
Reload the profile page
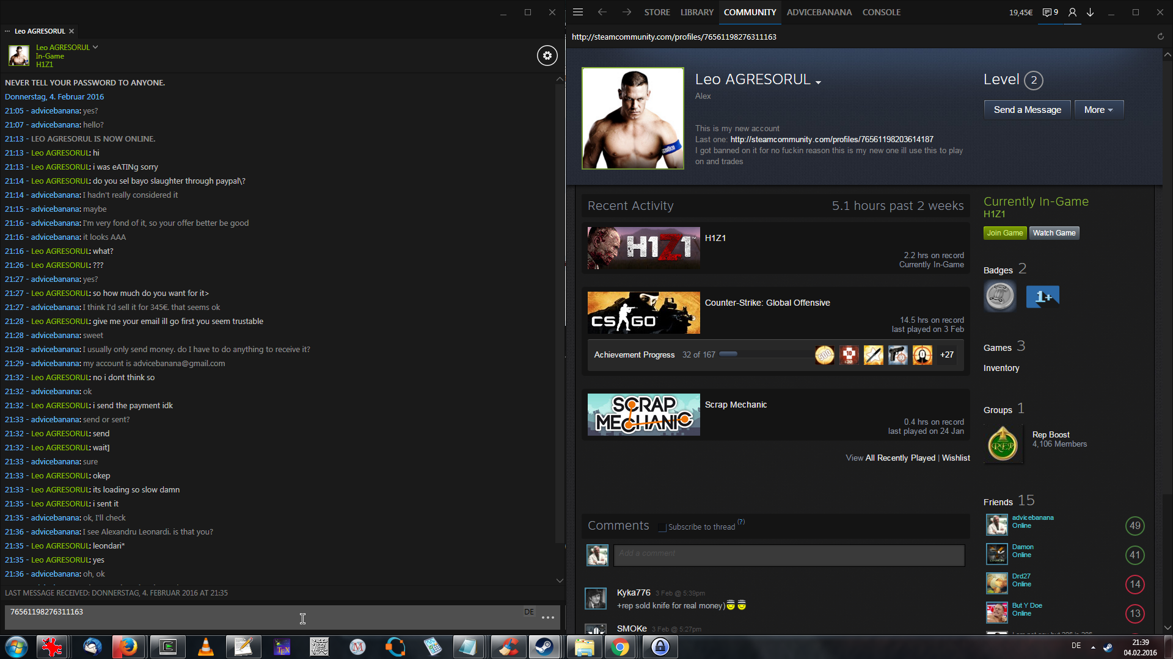[x=1160, y=37]
